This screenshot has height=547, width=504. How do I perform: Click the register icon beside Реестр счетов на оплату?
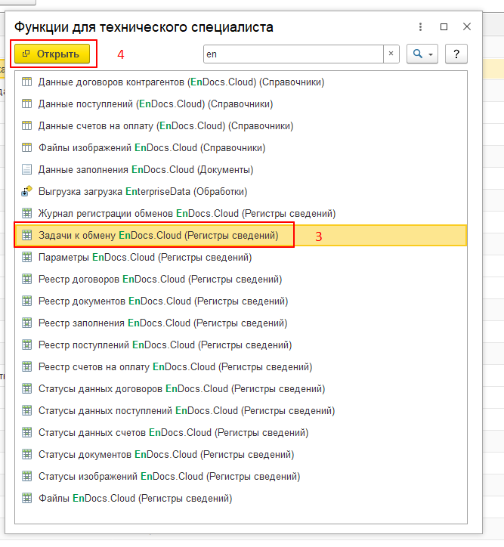pos(27,366)
